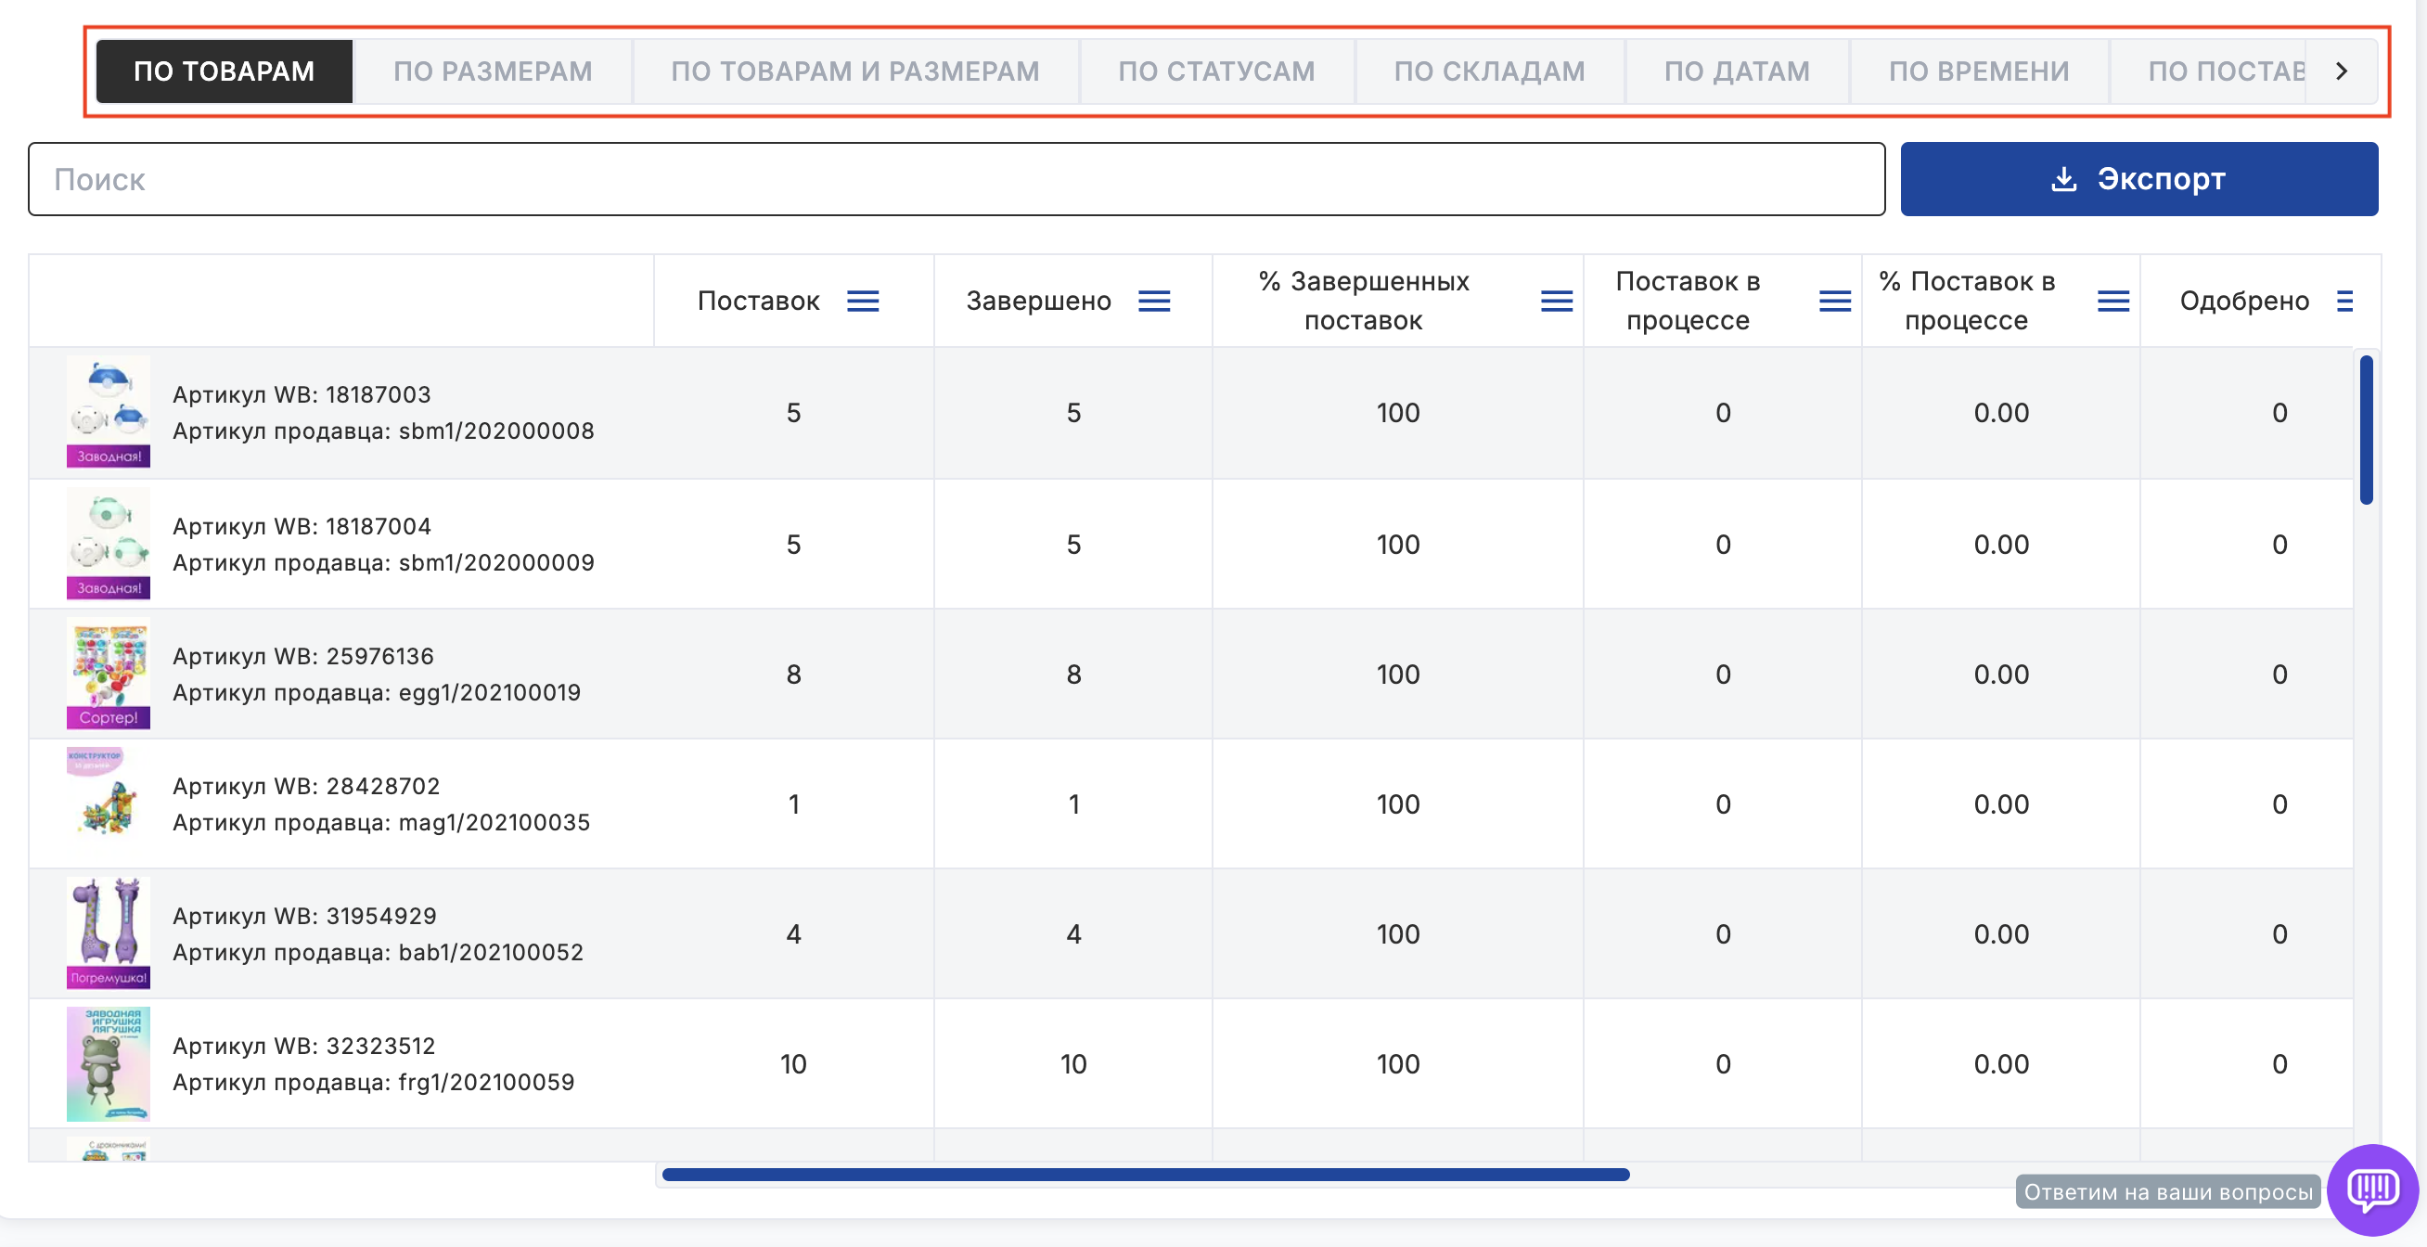The width and height of the screenshot is (2427, 1247).
Task: Open the ПО ВРЕМЕНИ tab
Action: (x=1978, y=71)
